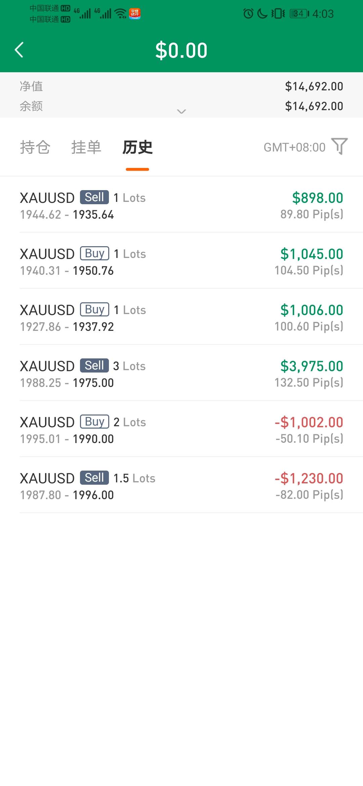Select the 历史 history tab

pos(137,147)
